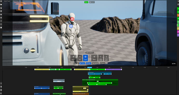The height and width of the screenshot is (95, 179).
Task: Select shot 8 magenta swatch in right sidebar
Action: 178,32
